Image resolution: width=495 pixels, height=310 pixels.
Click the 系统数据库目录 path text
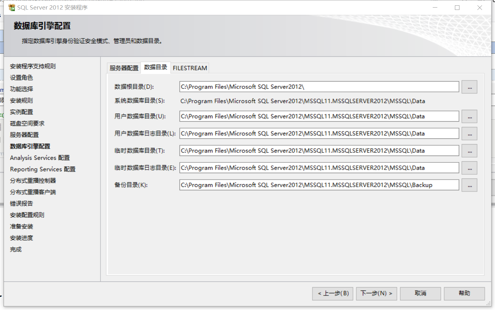tap(302, 101)
